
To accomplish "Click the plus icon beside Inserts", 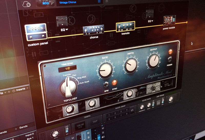I will [9, 92].
